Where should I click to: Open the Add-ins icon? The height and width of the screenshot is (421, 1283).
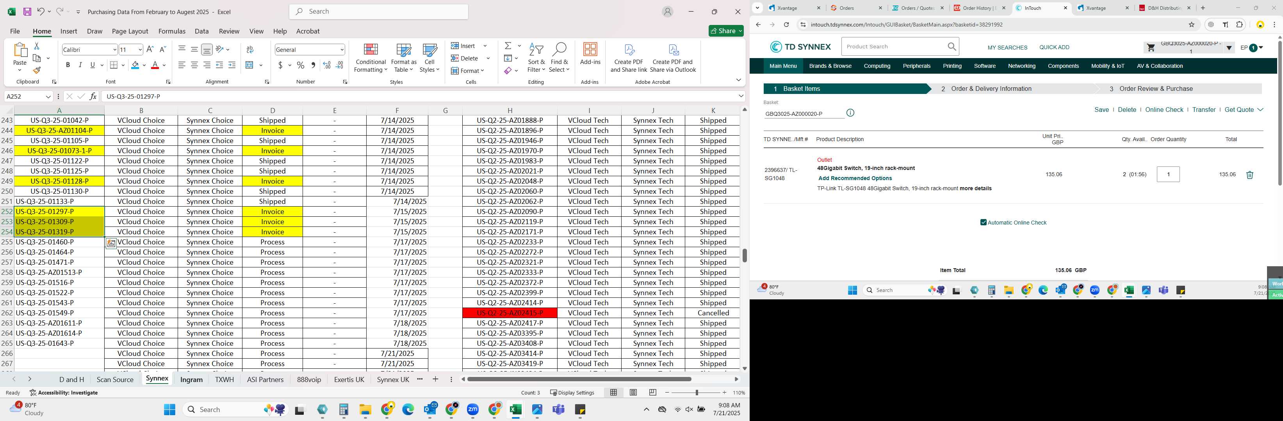[x=590, y=54]
